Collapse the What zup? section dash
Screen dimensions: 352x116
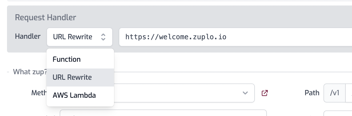pyautogui.click(x=8, y=72)
